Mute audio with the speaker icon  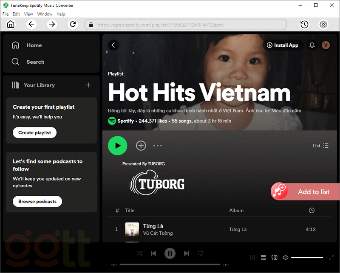285,257
